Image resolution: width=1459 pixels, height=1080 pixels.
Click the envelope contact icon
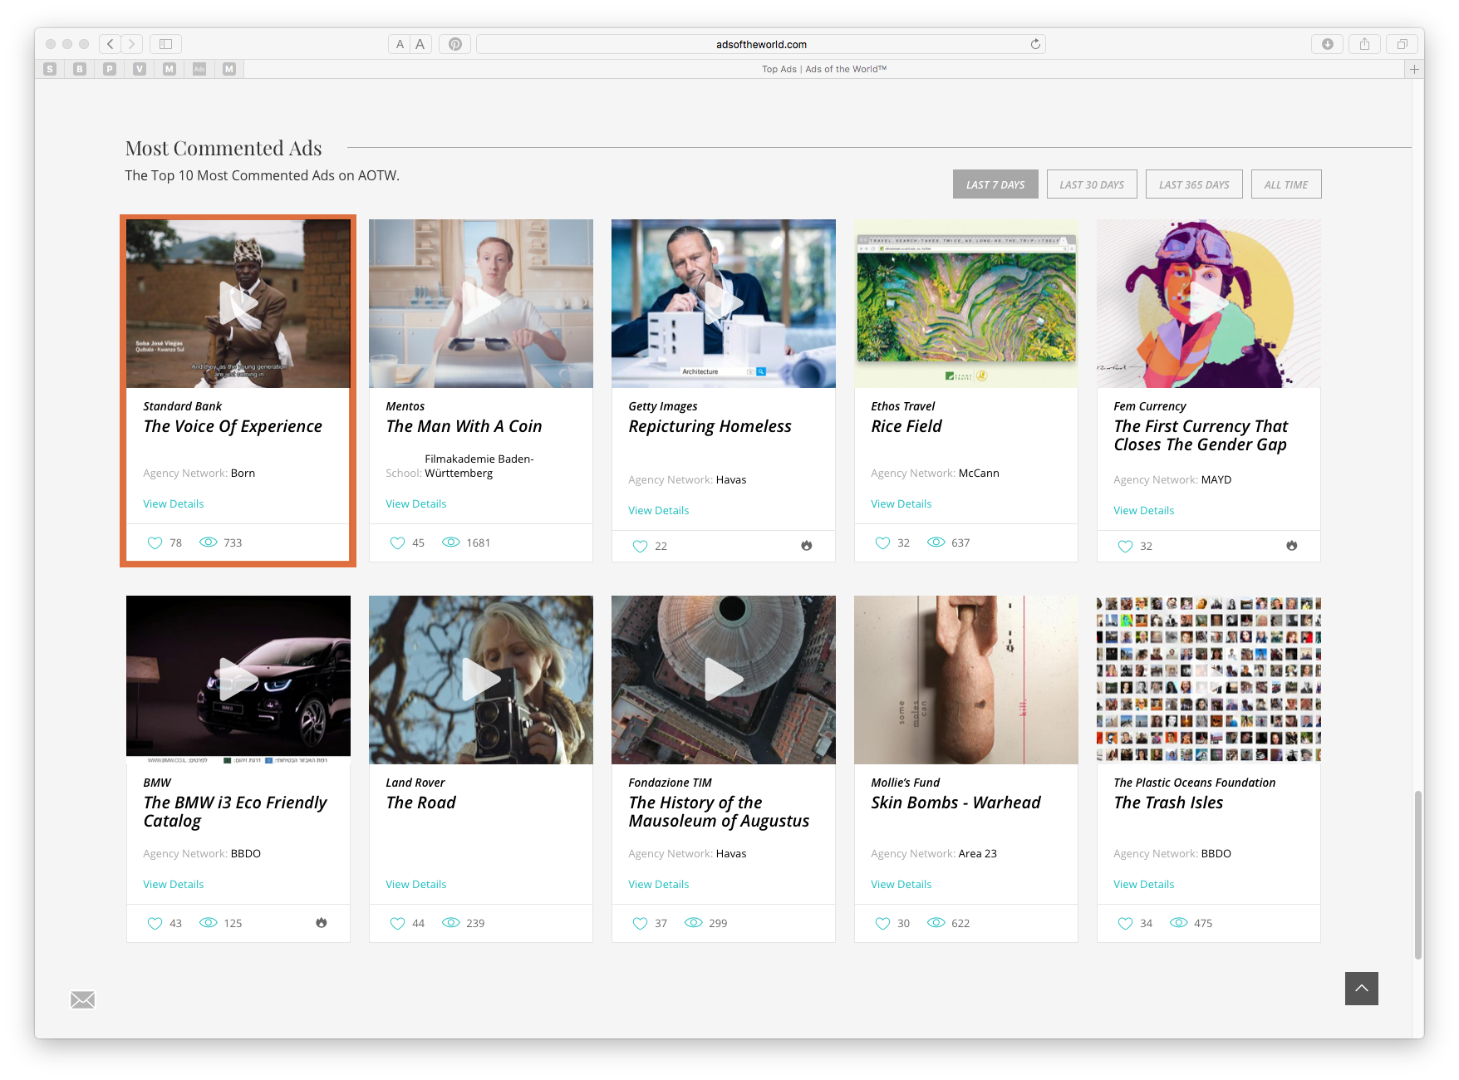coord(82,999)
